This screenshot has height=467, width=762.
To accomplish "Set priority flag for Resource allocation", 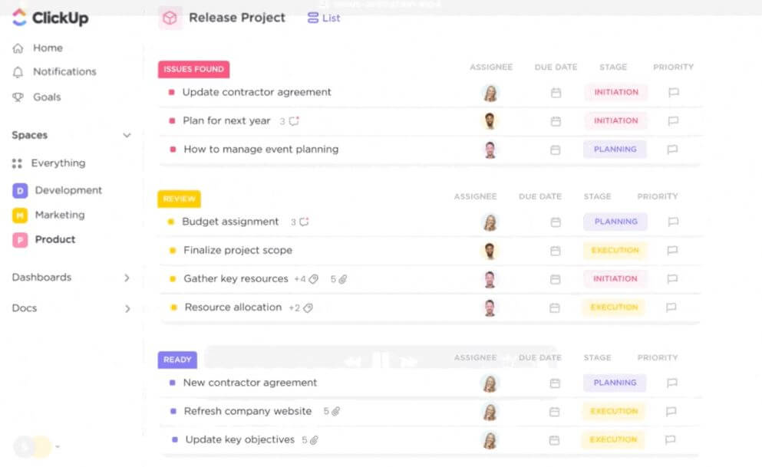I will [x=671, y=307].
